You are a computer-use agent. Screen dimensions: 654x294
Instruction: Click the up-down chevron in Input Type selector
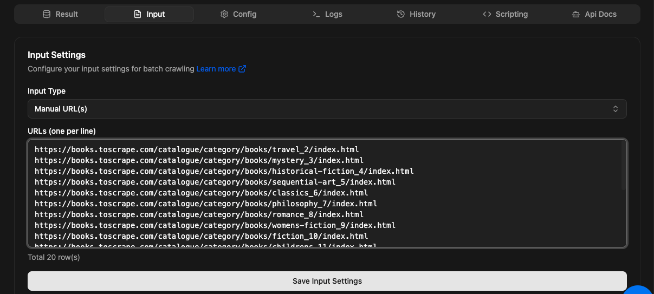click(x=616, y=109)
